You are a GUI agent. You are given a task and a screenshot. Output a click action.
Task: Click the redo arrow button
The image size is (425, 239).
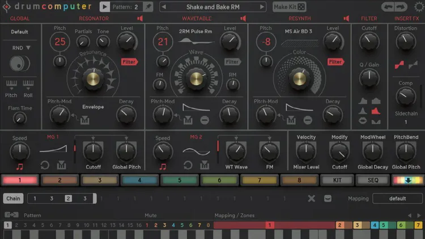(x=401, y=7)
